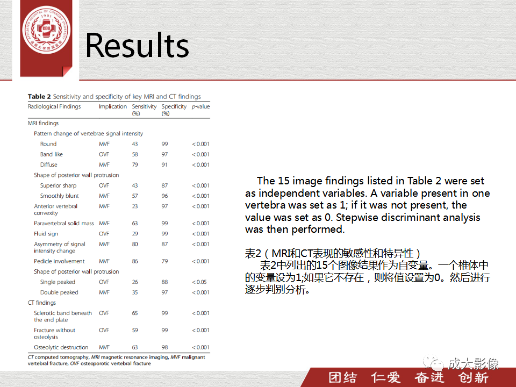The width and height of the screenshot is (516, 387).
Task: Click the 'Table 2' caption heading
Action: [114, 96]
